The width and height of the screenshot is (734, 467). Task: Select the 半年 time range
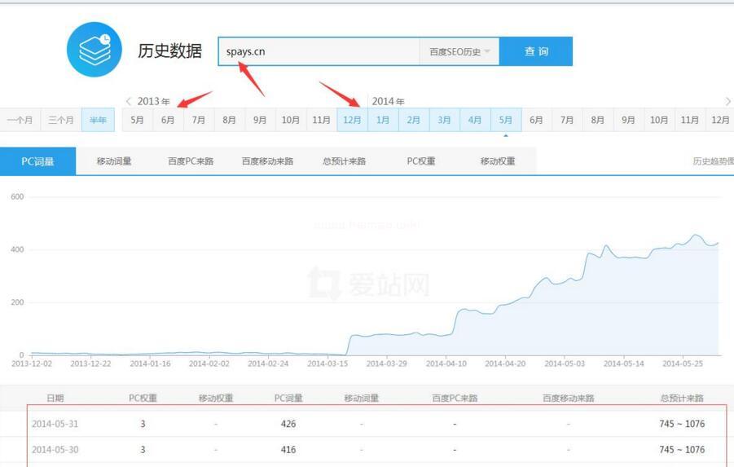99,120
